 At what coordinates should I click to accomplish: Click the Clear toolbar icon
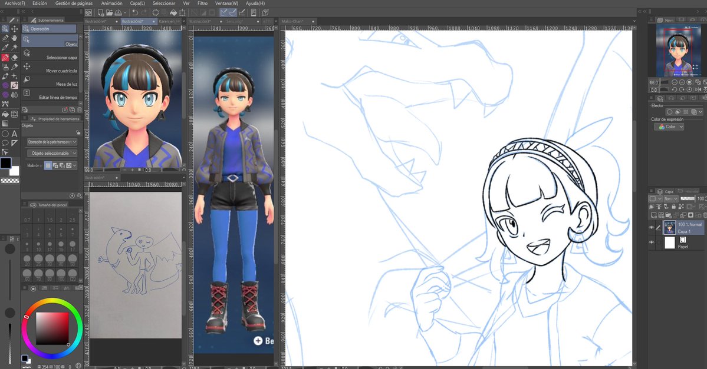pos(156,12)
